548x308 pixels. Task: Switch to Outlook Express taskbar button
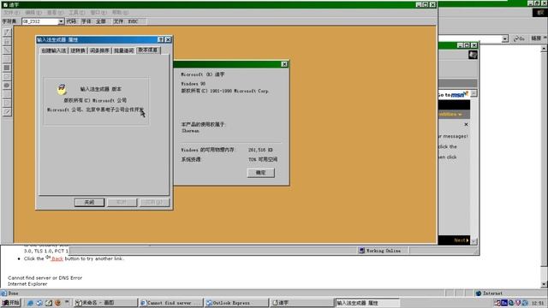pyautogui.click(x=236, y=303)
